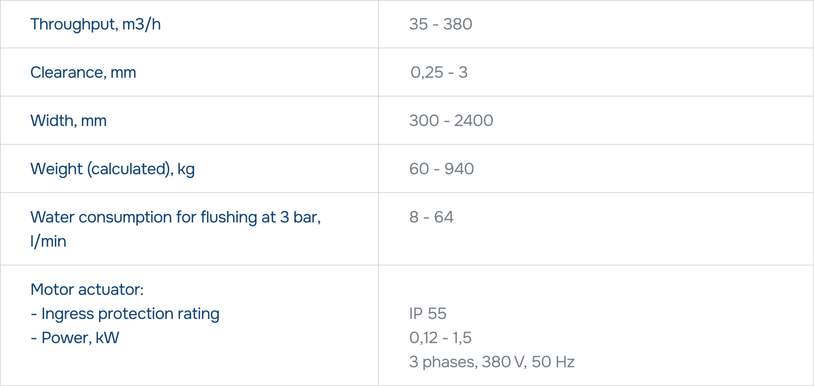Click the Motor actuator heading
The height and width of the screenshot is (386, 814).
tap(87, 290)
